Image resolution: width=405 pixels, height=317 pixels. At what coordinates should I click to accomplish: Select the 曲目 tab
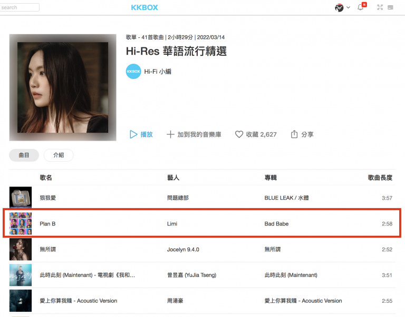click(24, 155)
